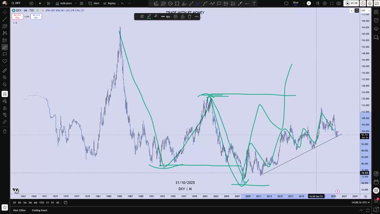The width and height of the screenshot is (380, 214).
Task: Lock the selected drawing
Action: (x=183, y=17)
